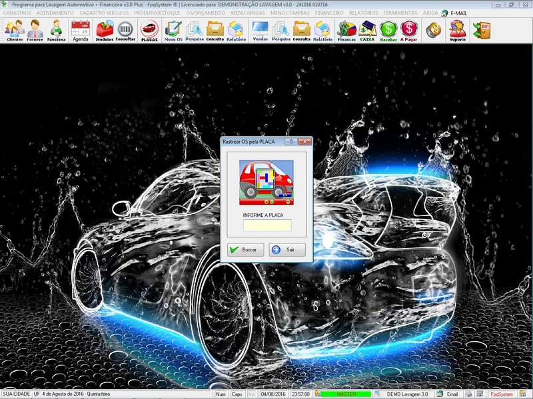533x399 pixels.
Task: Click the red A Pagar dollar icon
Action: (408, 31)
